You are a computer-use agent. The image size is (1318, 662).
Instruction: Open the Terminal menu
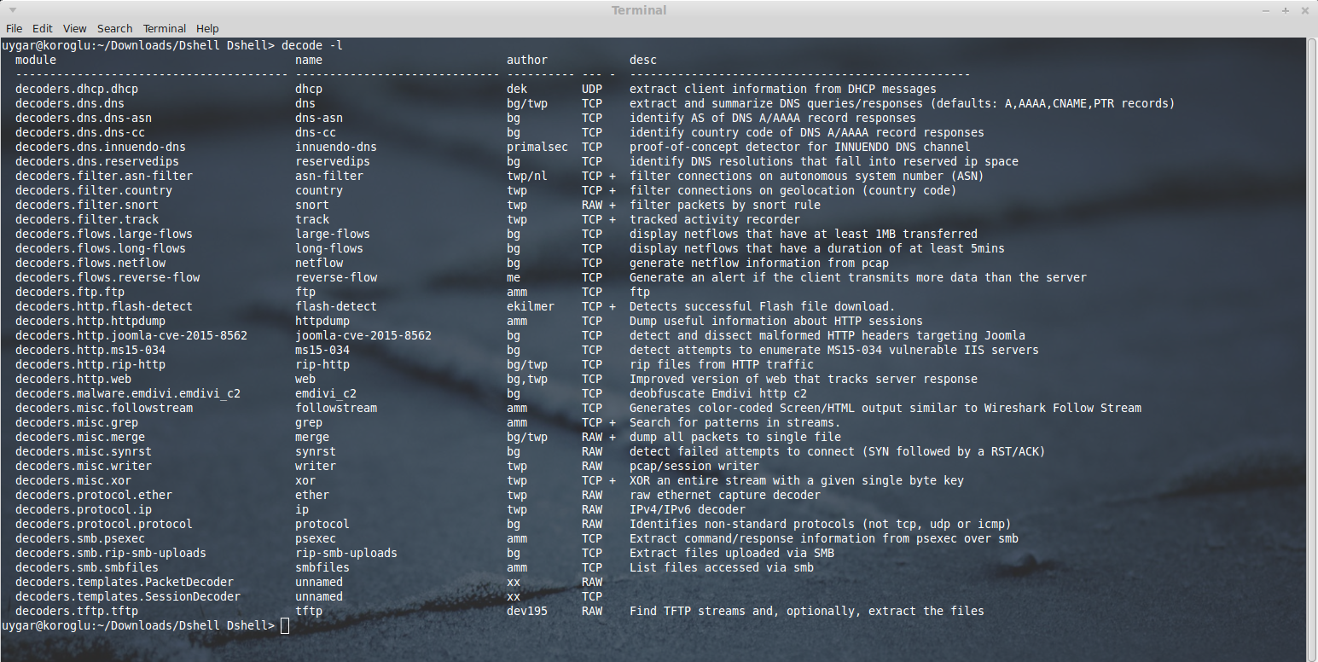pos(164,28)
